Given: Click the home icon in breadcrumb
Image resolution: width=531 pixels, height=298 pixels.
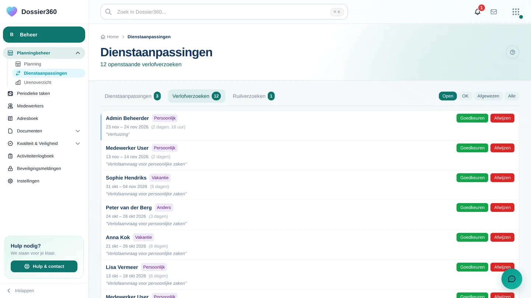Looking at the screenshot, I should (x=103, y=37).
